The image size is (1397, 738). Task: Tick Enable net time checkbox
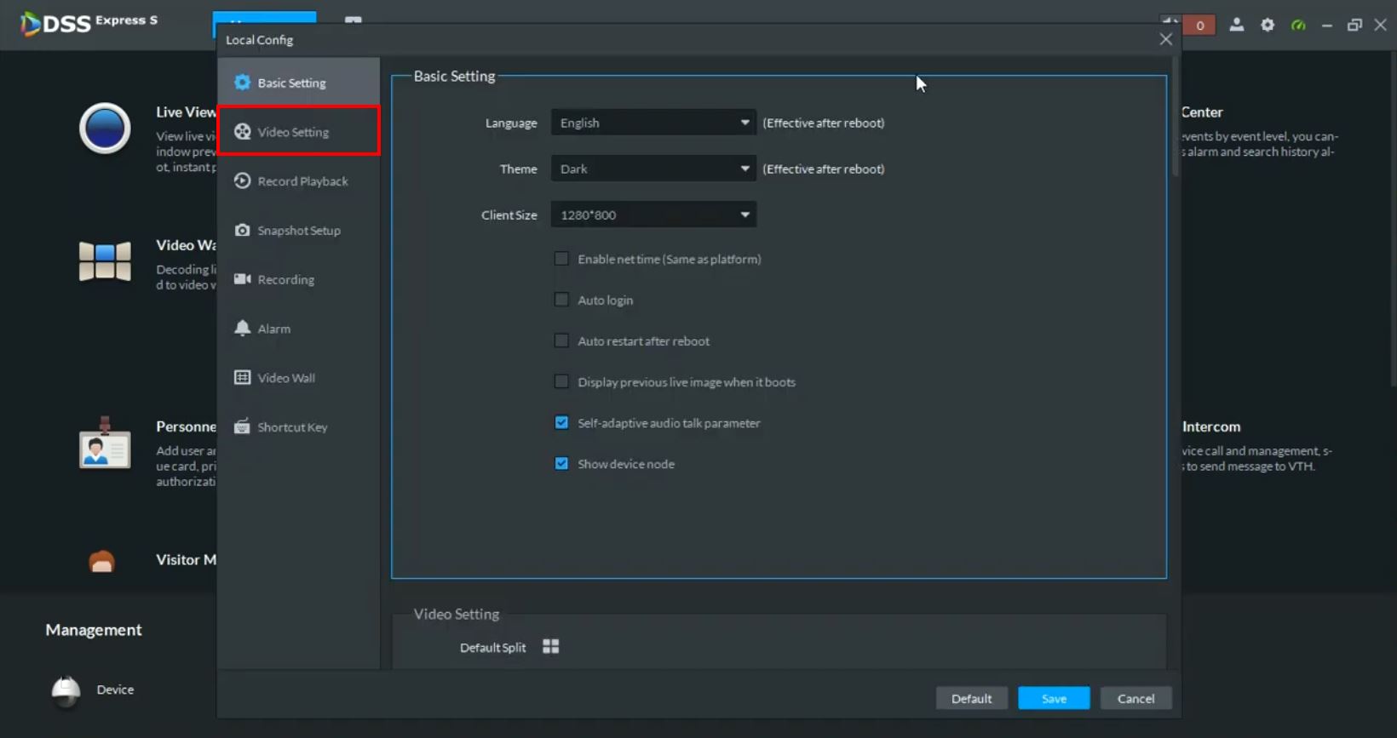click(561, 259)
